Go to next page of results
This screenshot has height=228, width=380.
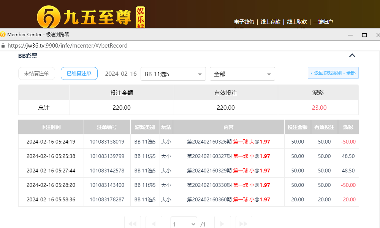pos(222,224)
